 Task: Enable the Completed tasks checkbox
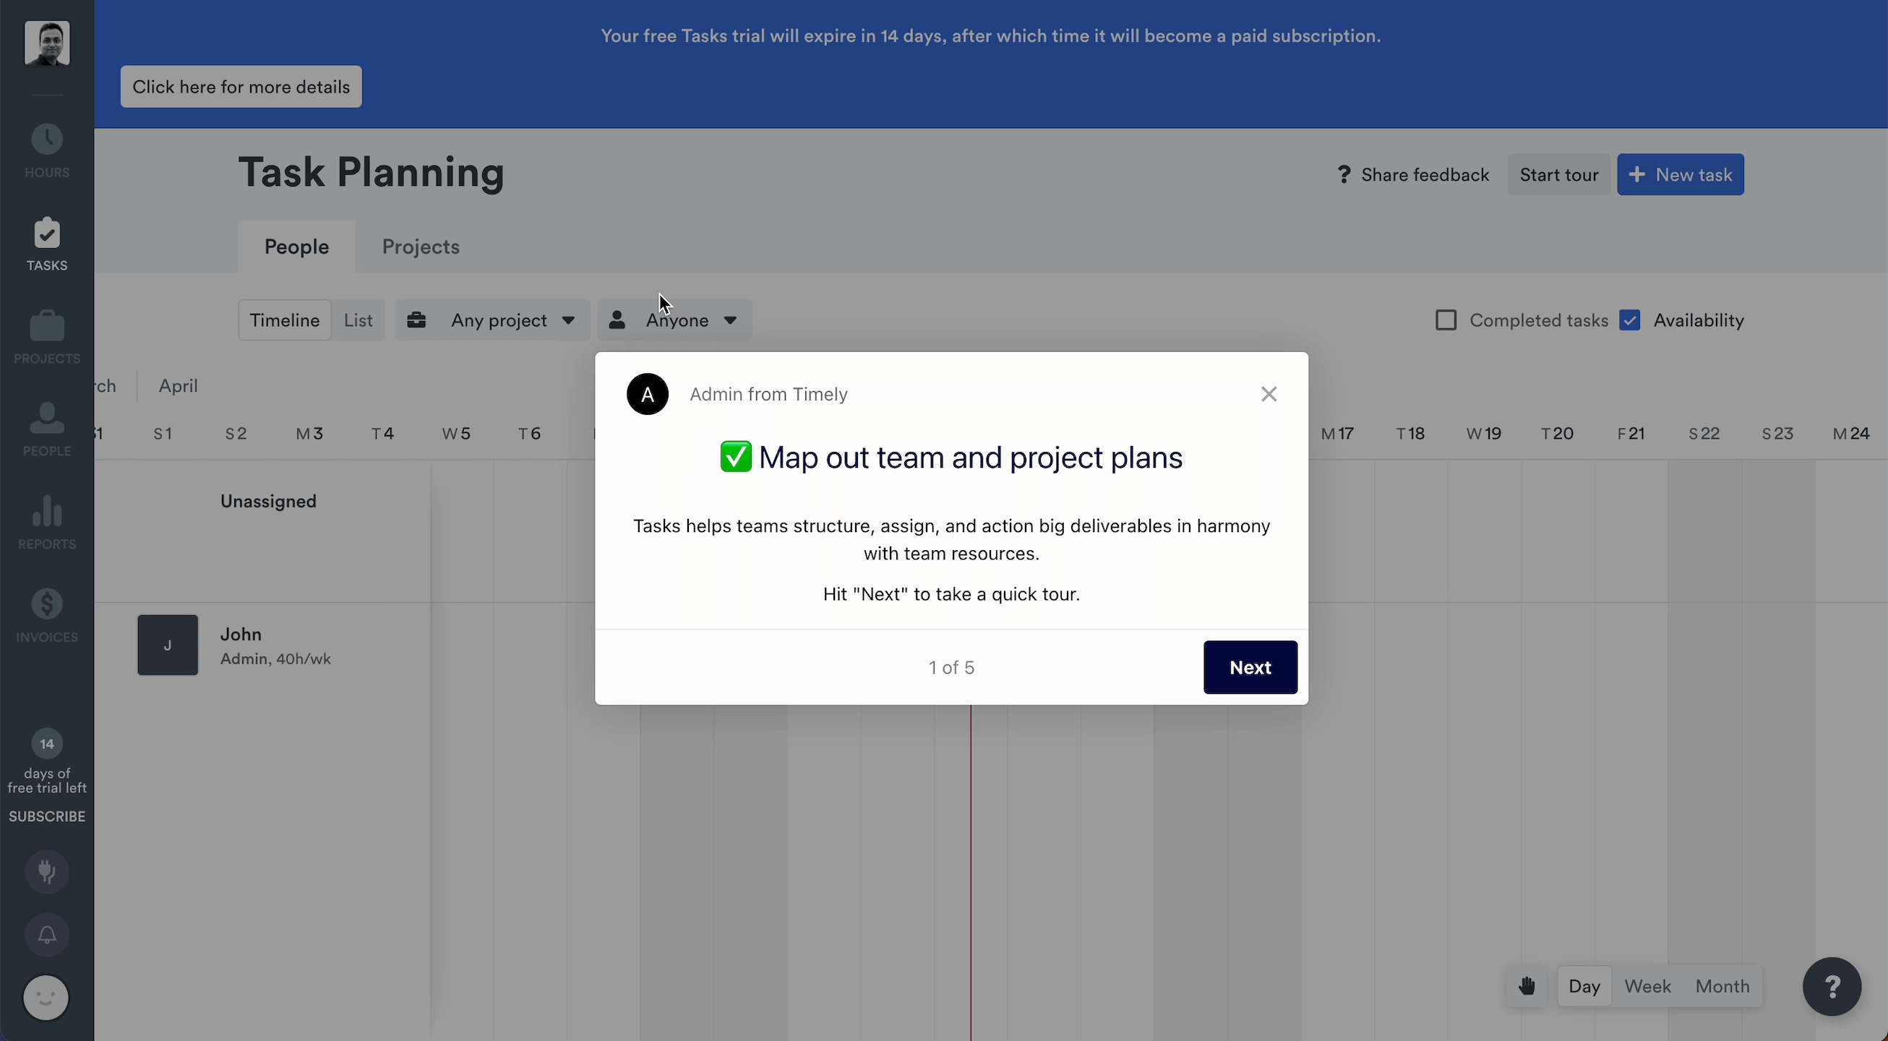[x=1446, y=320]
